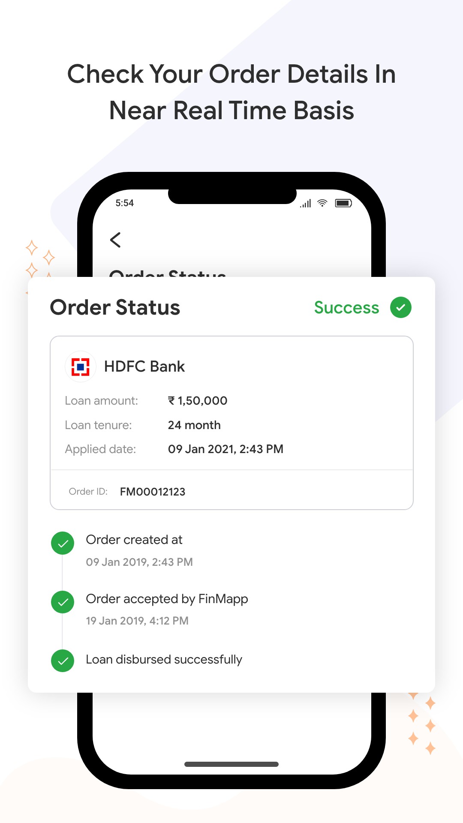Tap the battery status icon
463x823 pixels.
(x=343, y=203)
